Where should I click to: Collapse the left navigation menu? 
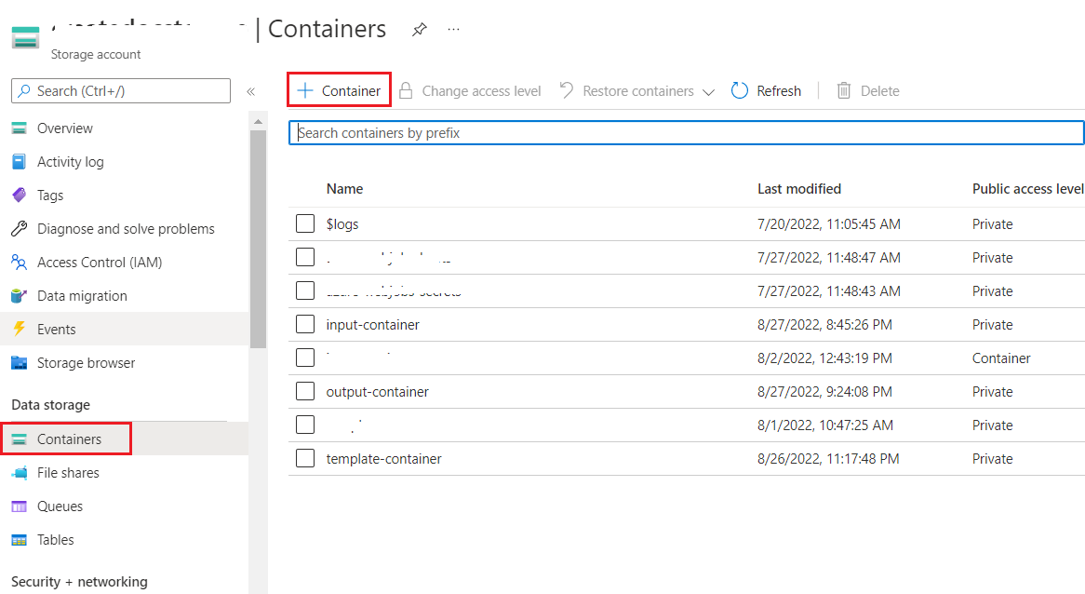[250, 91]
